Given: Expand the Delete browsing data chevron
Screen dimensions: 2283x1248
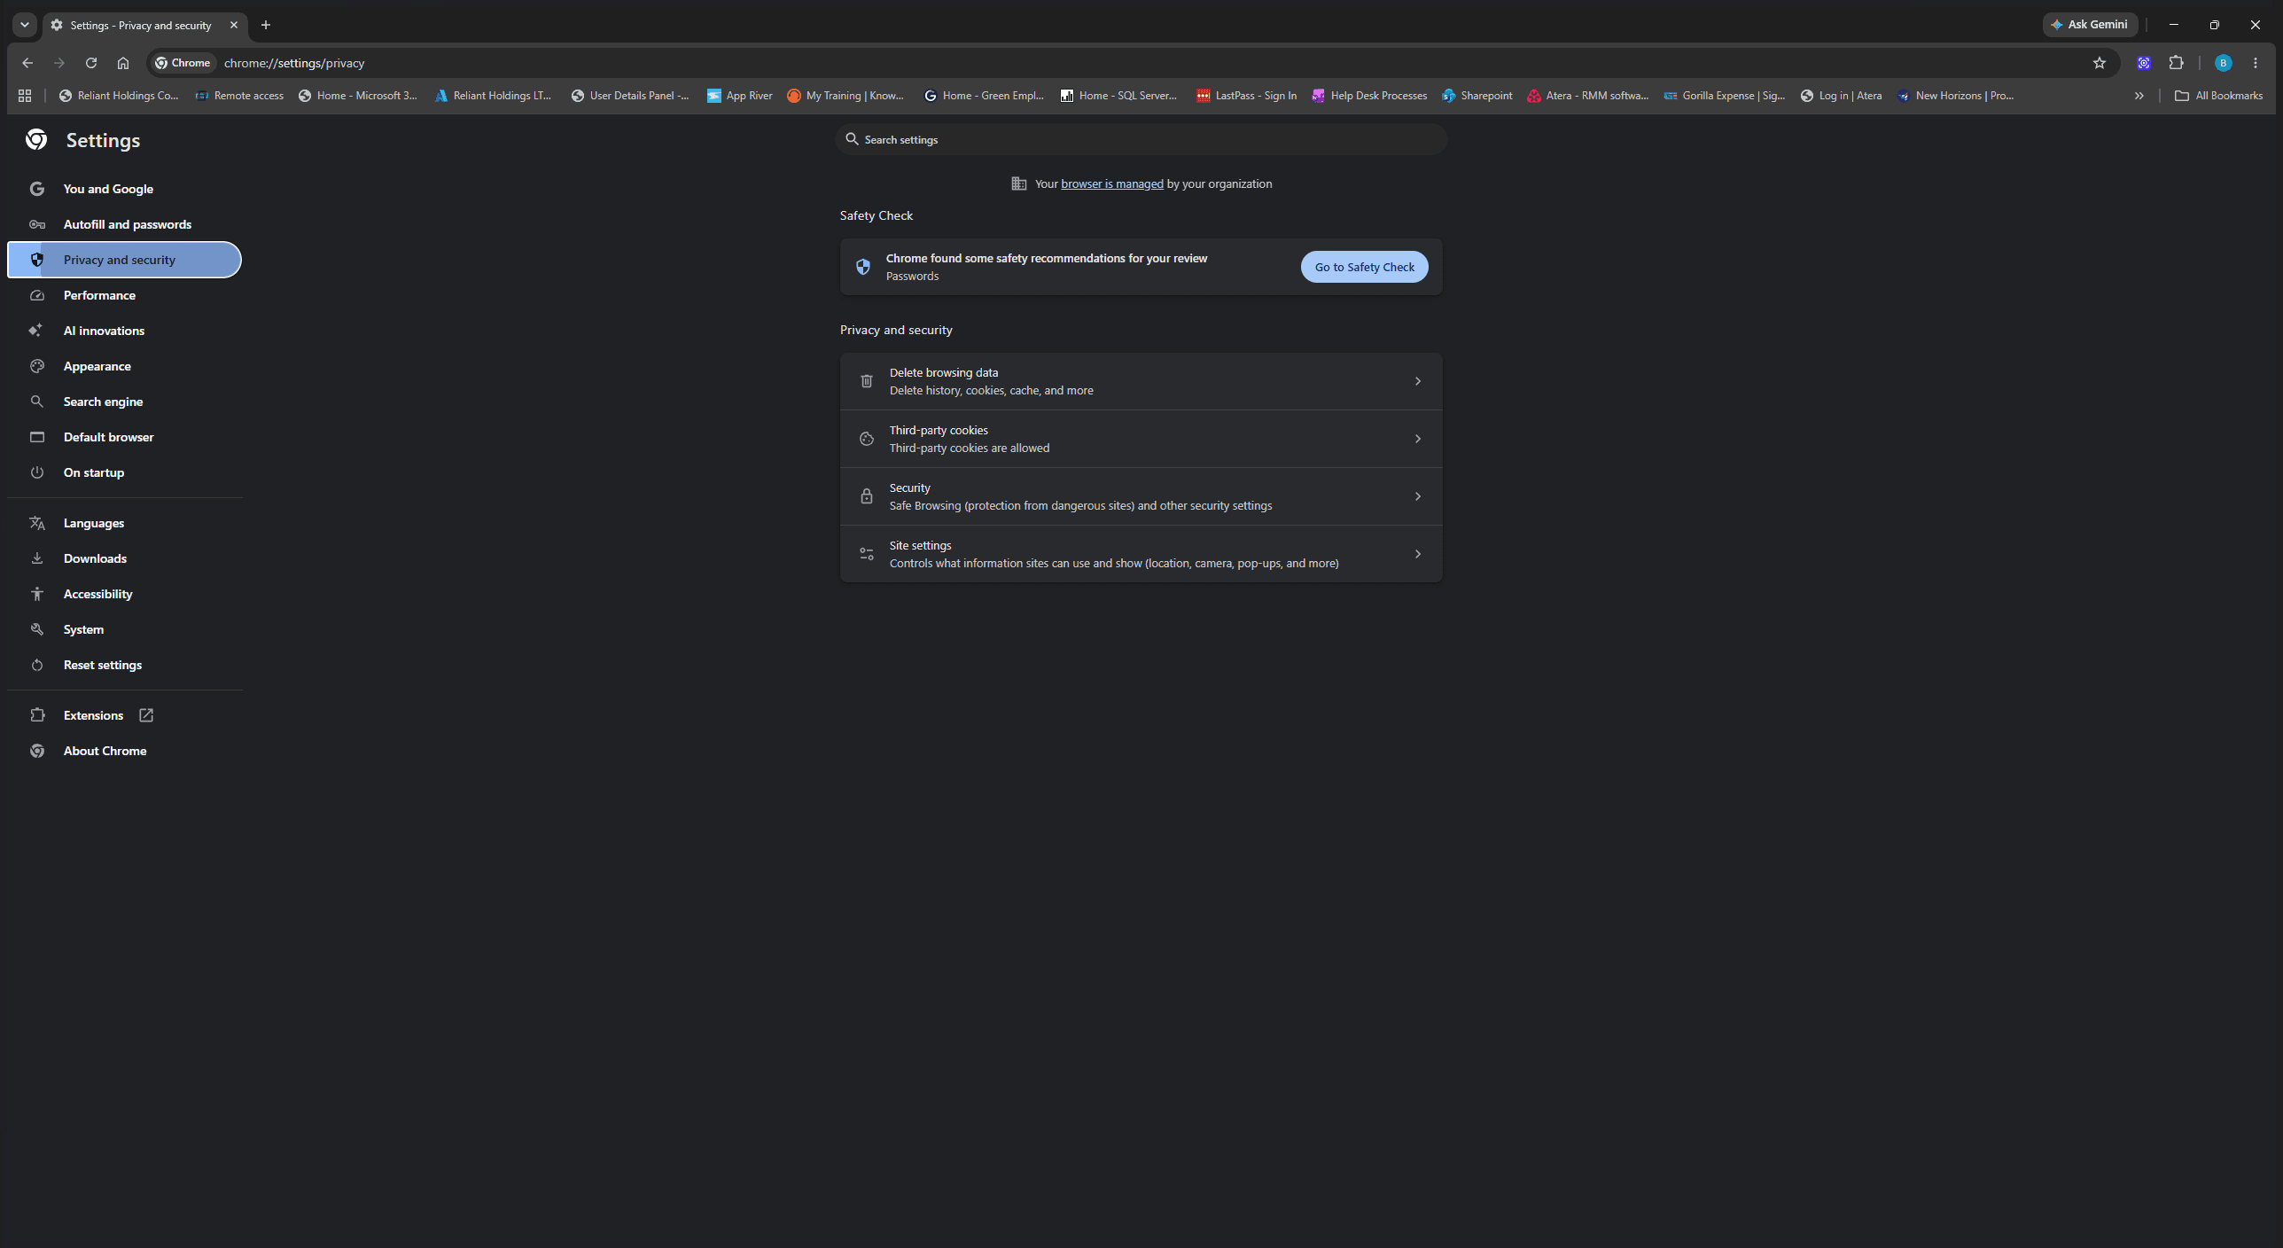Looking at the screenshot, I should pos(1417,381).
